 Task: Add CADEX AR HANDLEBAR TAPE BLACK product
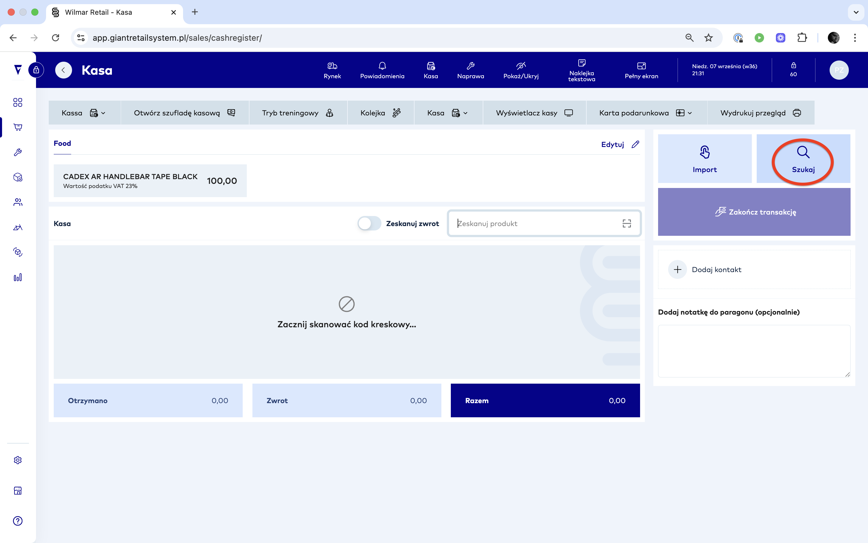click(150, 181)
